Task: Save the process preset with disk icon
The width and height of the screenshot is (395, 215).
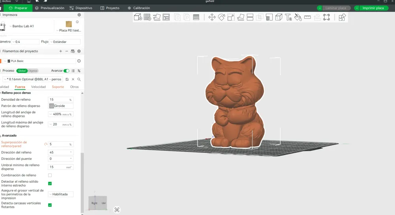Action: [x=67, y=80]
